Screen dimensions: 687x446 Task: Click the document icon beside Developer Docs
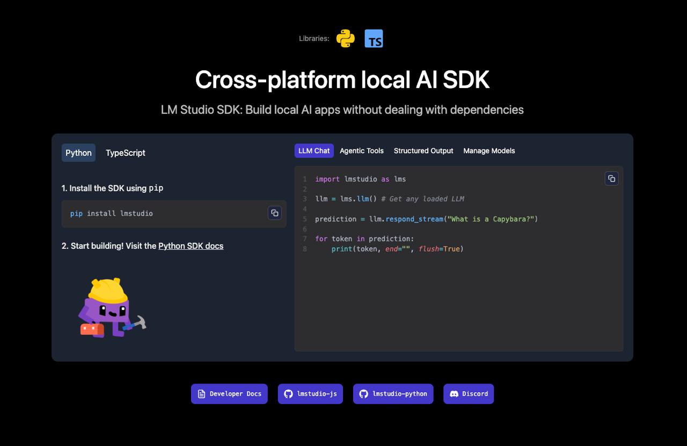202,394
